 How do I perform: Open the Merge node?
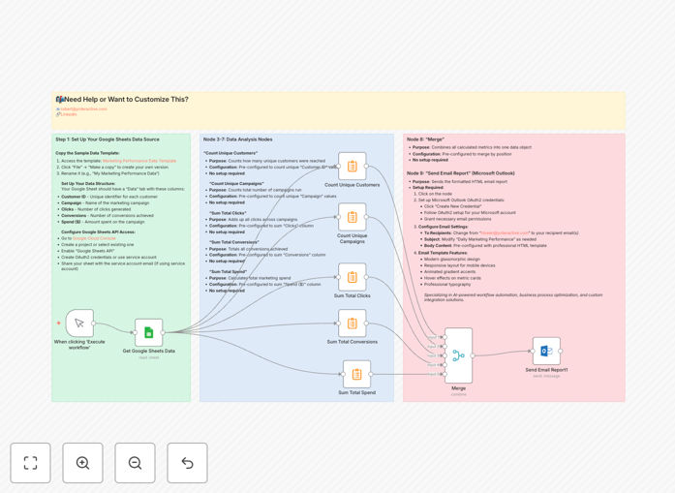(458, 355)
